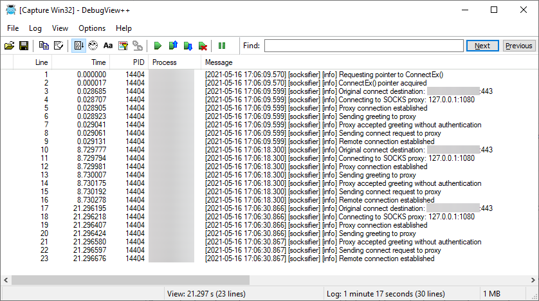Open the Log menu

35,28
